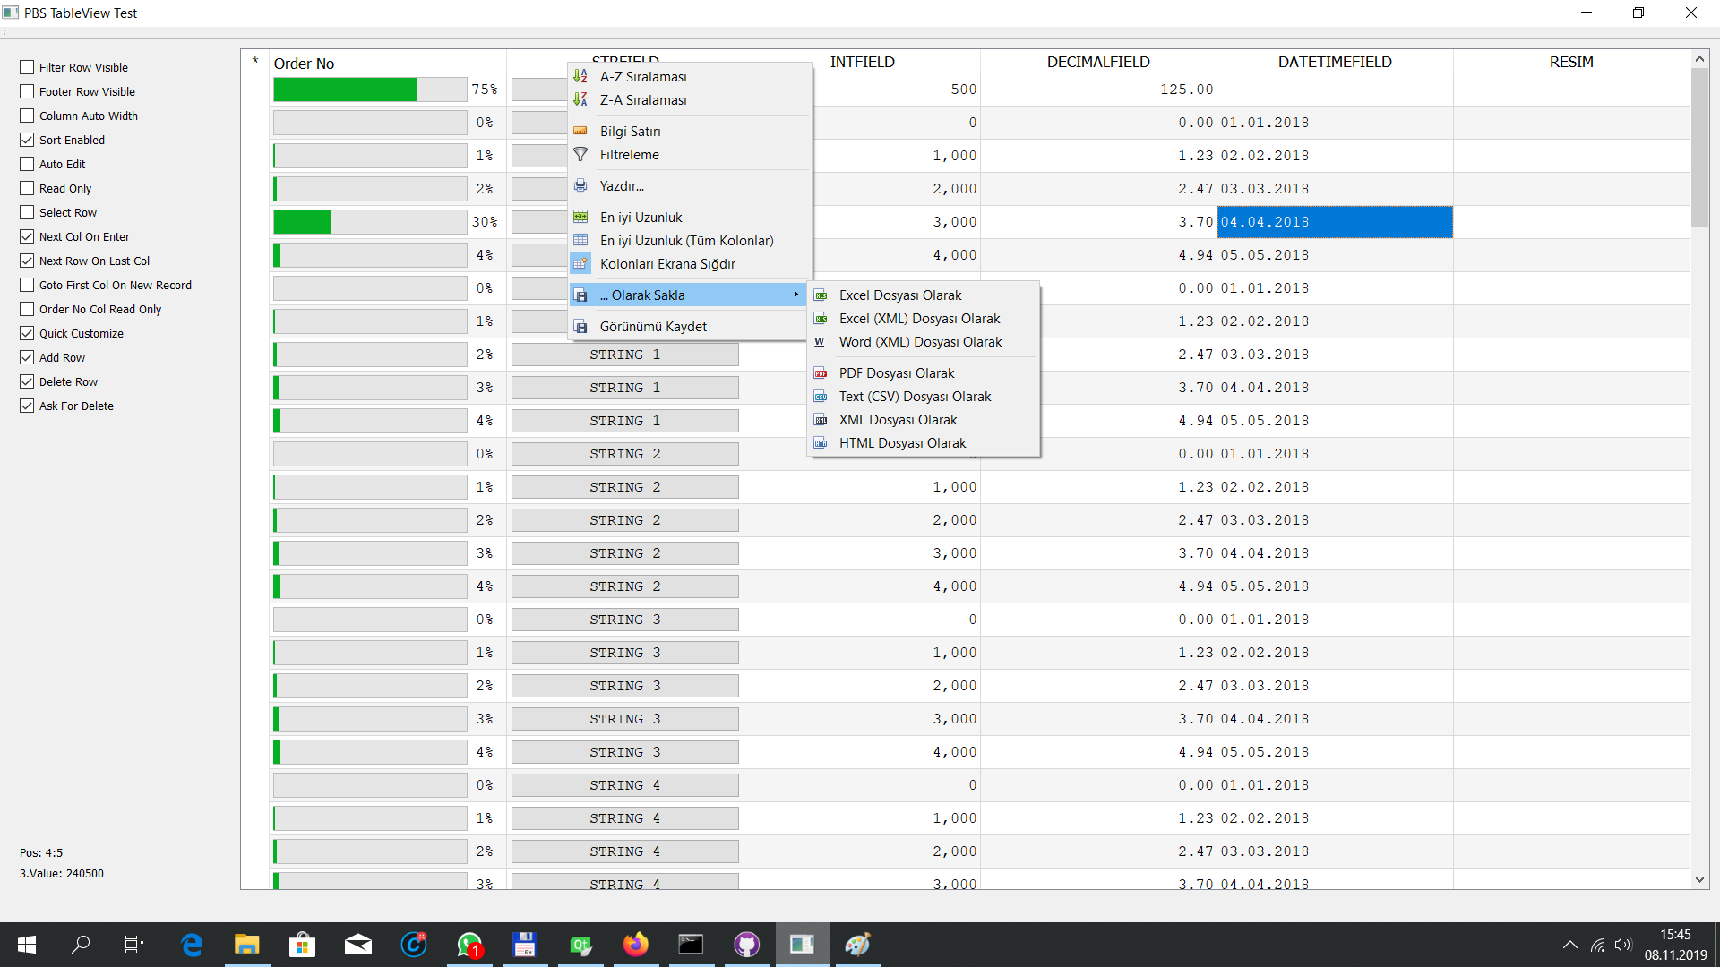
Task: Click the DECIMALFIELD column header
Action: (x=1098, y=62)
